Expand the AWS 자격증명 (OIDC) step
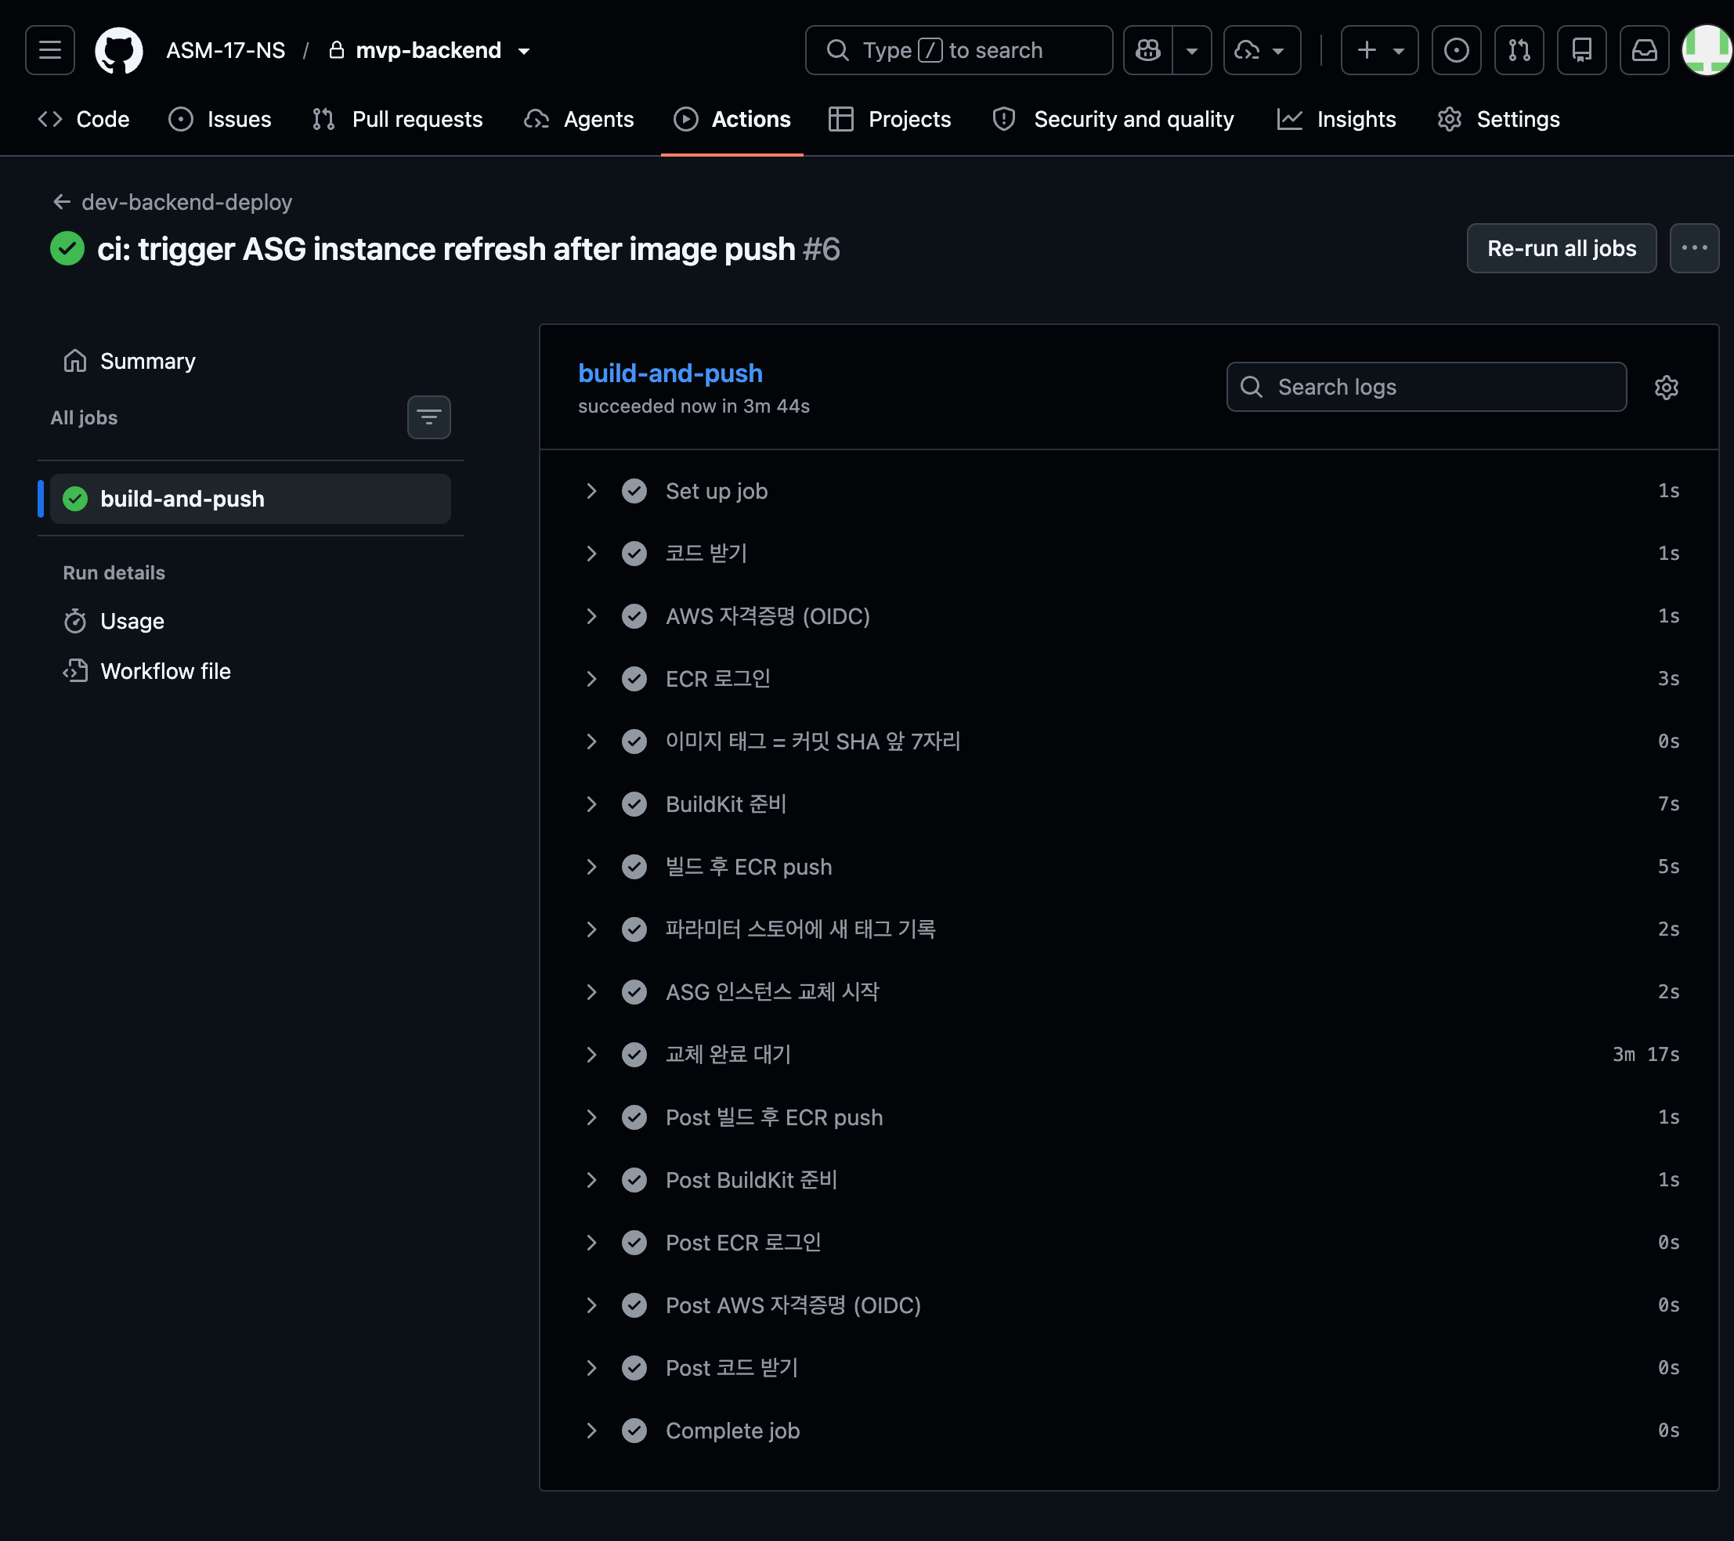The width and height of the screenshot is (1734, 1541). tap(1129, 616)
